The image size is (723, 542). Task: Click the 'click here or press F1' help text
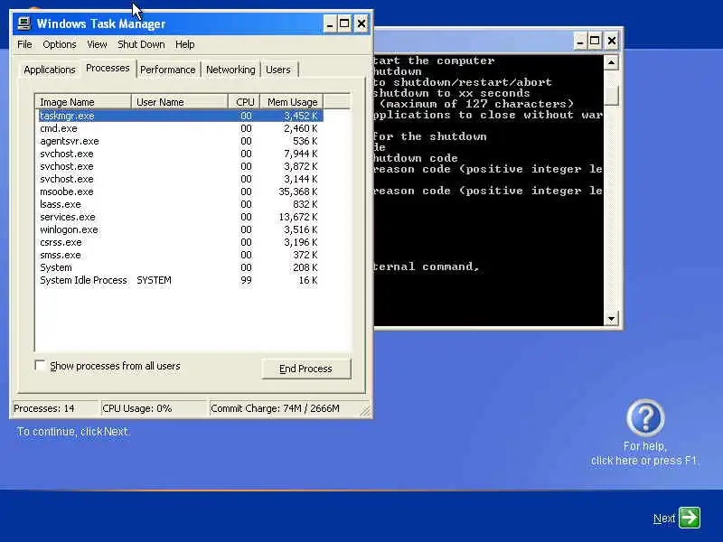coord(644,461)
